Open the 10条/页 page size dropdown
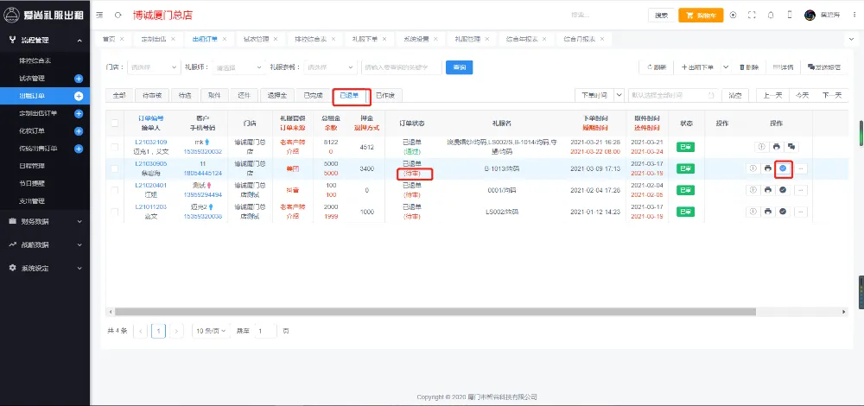Viewport: 864px width, 406px height. (x=210, y=331)
